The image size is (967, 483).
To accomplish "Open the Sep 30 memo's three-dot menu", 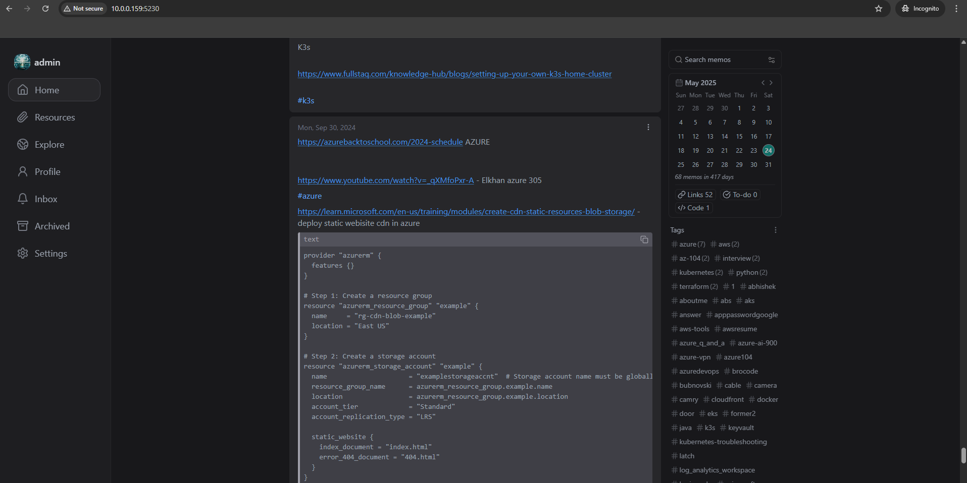I will coord(648,128).
